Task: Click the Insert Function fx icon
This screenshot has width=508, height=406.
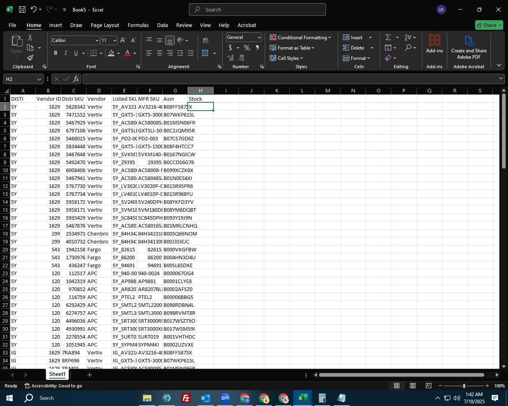Action: pos(76,79)
